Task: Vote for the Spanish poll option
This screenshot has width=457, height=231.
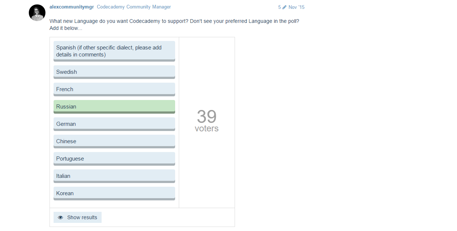Action: (x=114, y=51)
